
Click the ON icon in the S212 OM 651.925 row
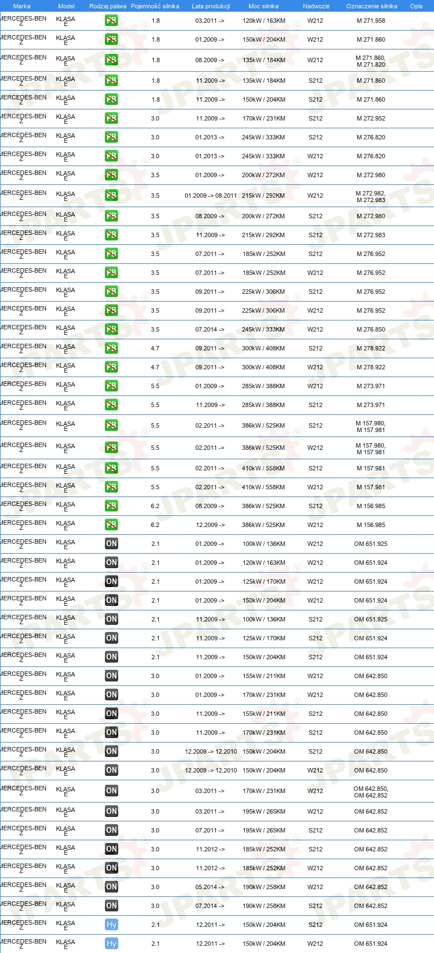[x=111, y=619]
